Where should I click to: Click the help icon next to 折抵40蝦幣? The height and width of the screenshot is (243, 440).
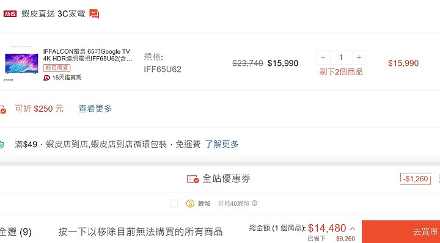254,203
